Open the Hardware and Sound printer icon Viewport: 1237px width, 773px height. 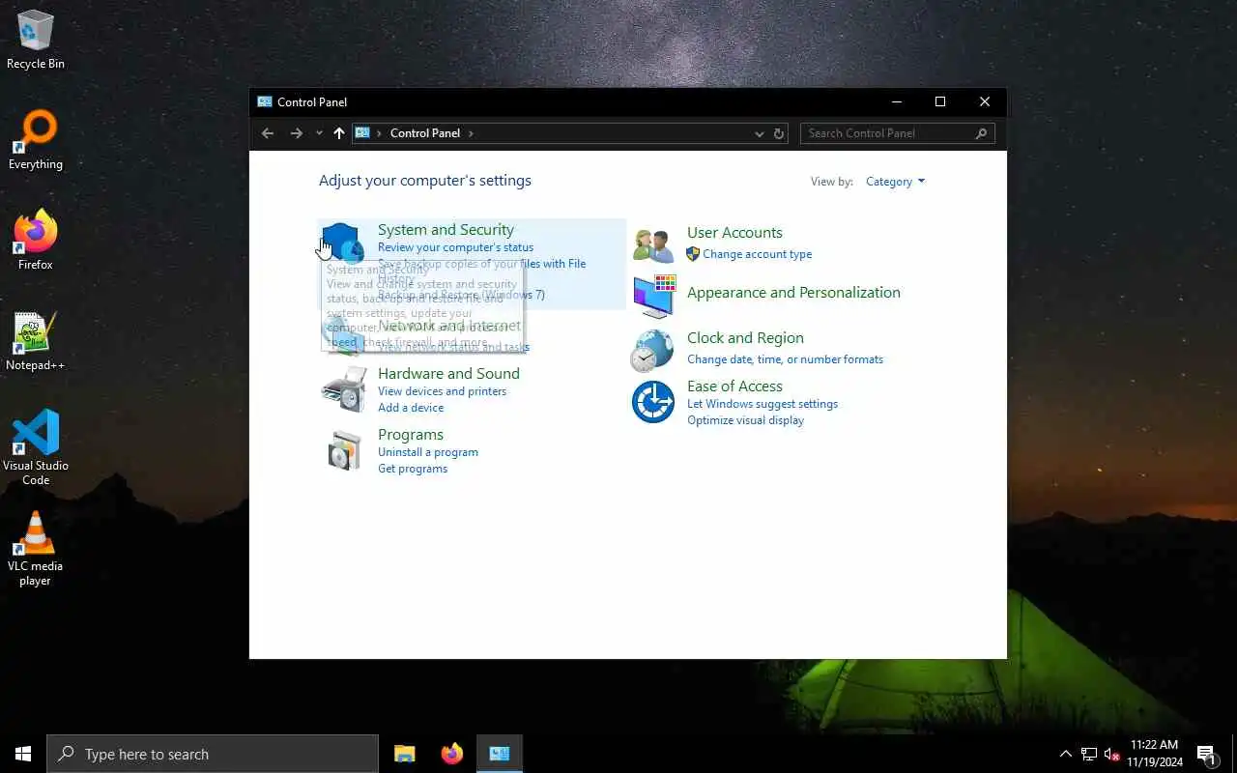[343, 389]
